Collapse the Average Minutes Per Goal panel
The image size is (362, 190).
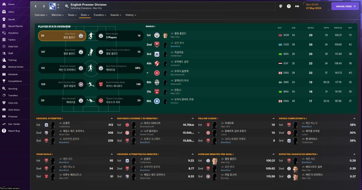[273, 154]
